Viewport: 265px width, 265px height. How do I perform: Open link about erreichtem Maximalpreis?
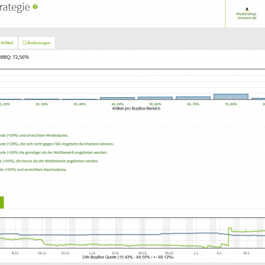34,170
